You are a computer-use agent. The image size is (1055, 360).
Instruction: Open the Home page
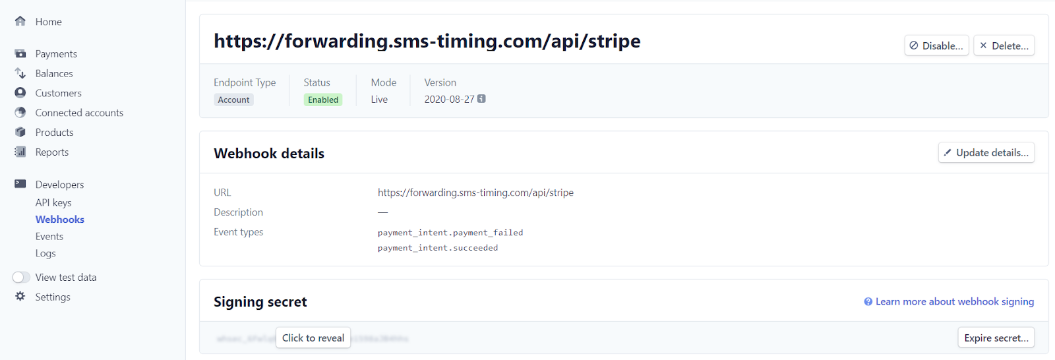point(49,22)
